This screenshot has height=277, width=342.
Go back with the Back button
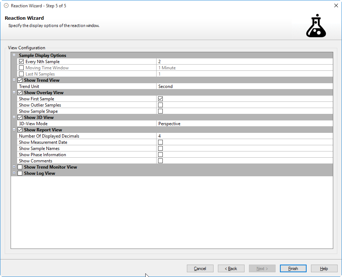point(231,269)
